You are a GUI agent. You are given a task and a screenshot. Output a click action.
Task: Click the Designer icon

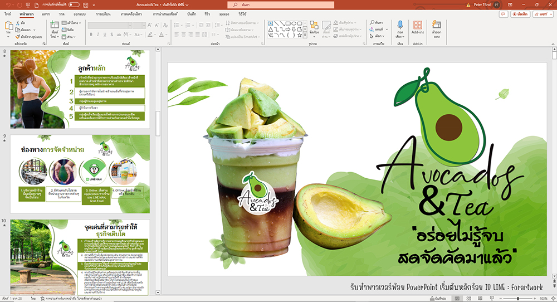pyautogui.click(x=436, y=25)
